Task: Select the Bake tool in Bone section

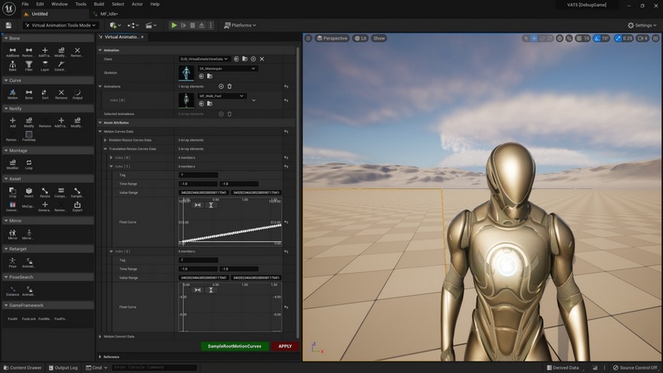Action: click(12, 65)
